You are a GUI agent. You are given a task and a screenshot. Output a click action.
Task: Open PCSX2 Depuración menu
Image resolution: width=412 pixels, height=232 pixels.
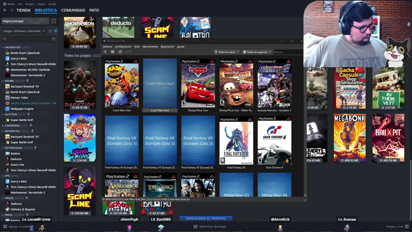167,46
